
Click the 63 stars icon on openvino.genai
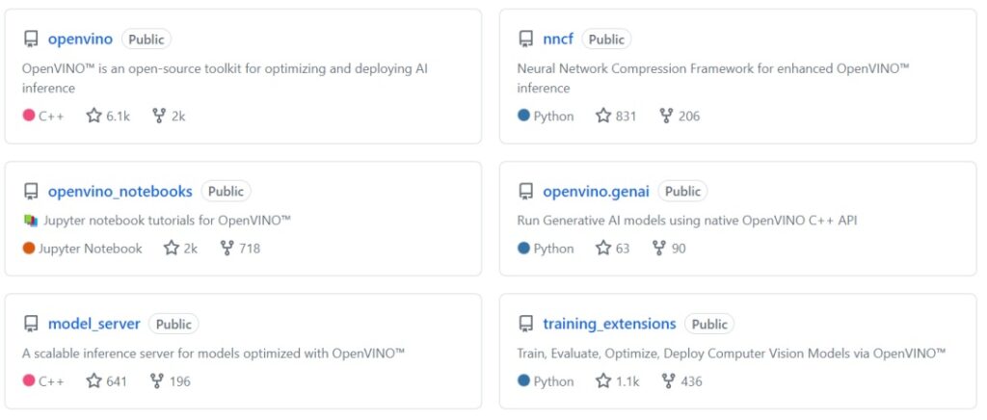tap(603, 249)
